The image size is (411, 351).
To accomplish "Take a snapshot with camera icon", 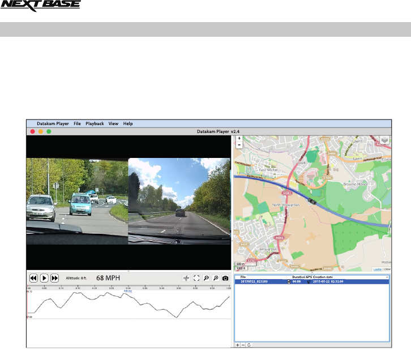I will (x=225, y=279).
